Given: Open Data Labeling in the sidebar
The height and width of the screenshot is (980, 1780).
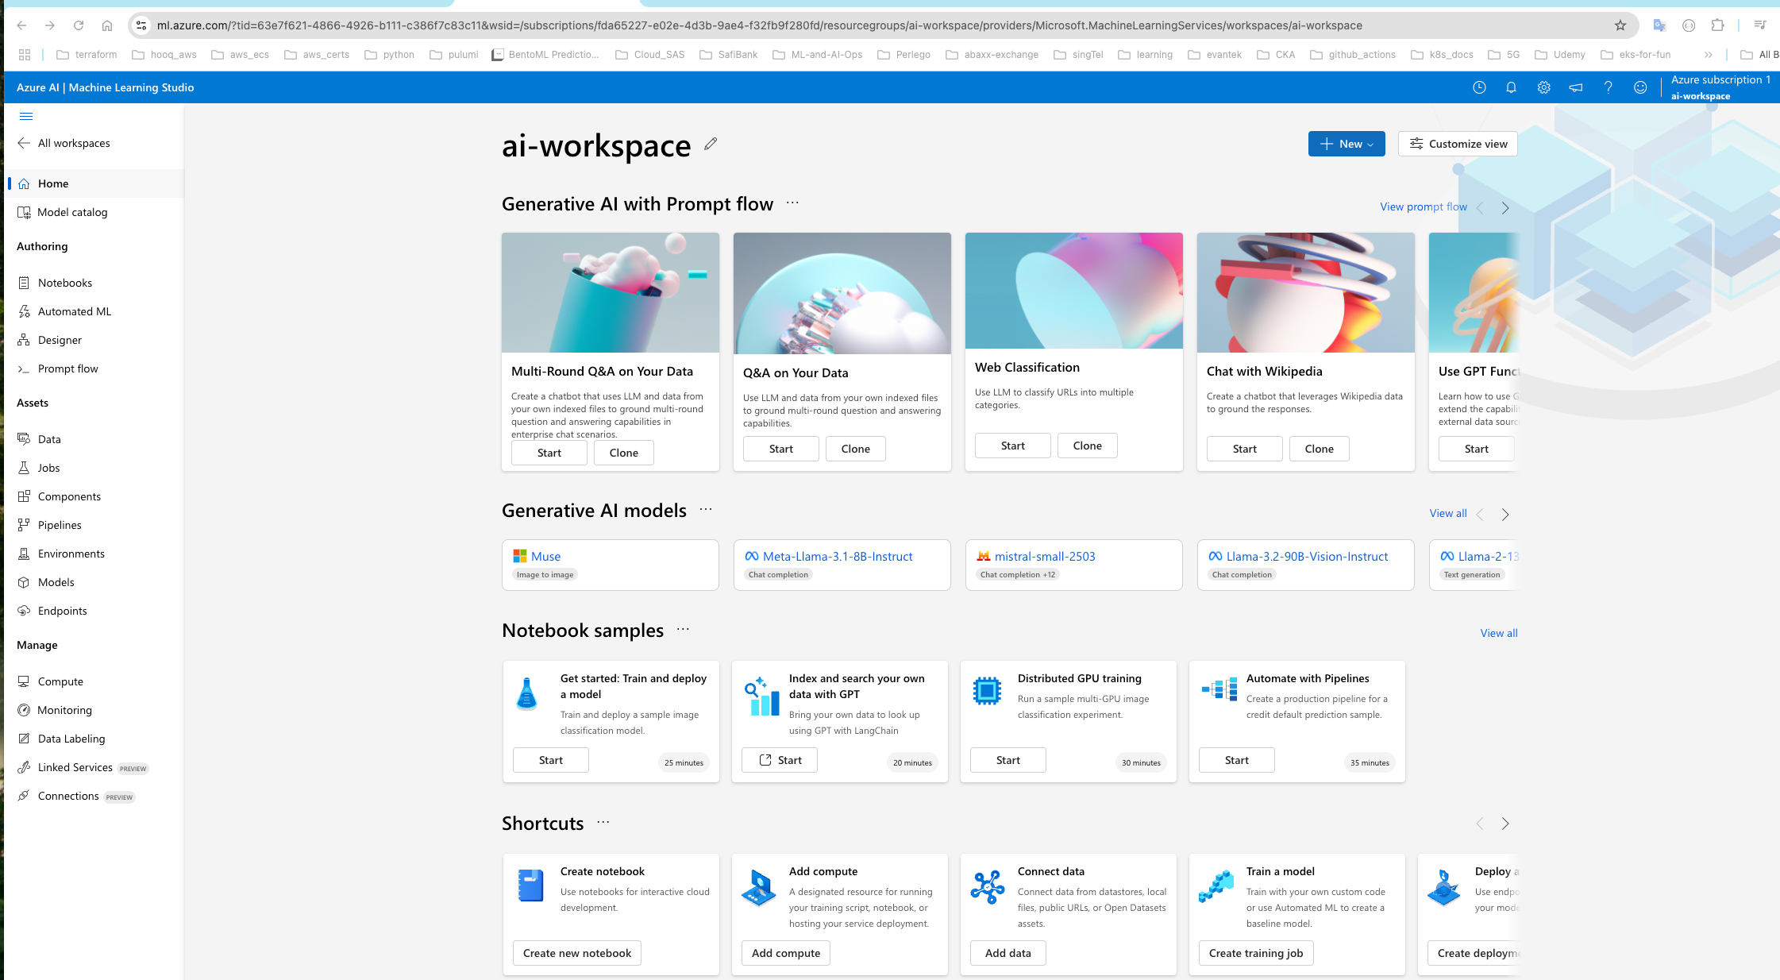Looking at the screenshot, I should (94, 739).
